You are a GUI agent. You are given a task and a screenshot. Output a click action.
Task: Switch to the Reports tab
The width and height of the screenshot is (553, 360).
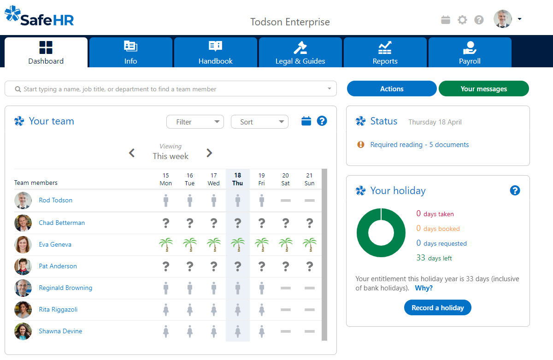[385, 52]
